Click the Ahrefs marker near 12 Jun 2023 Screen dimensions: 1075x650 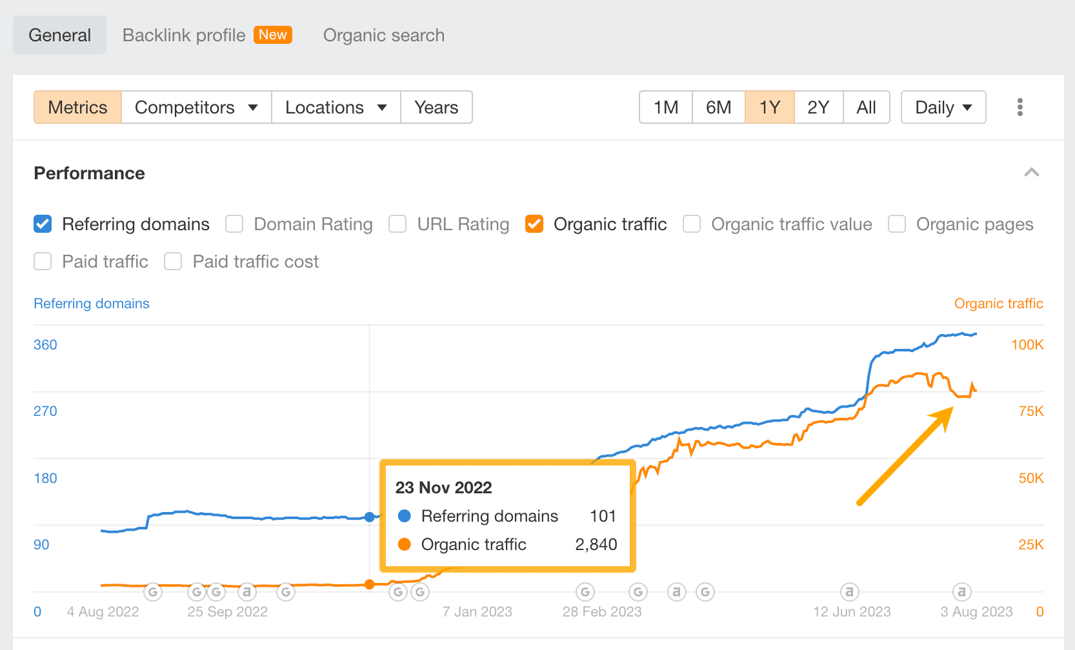pos(850,591)
